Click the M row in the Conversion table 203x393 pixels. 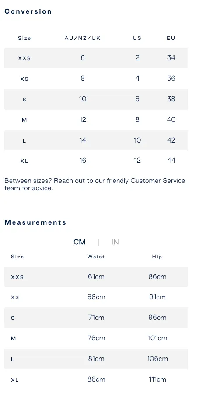(96, 120)
